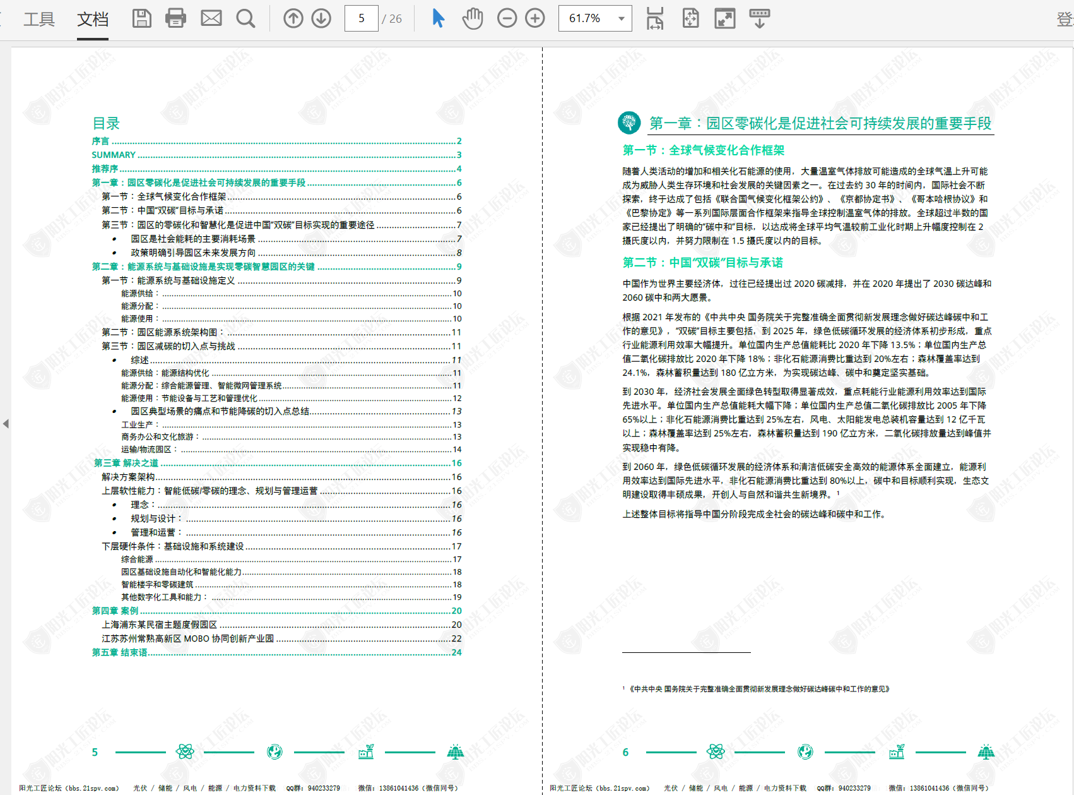Image resolution: width=1074 pixels, height=795 pixels.
Task: Click the atom icon in page 5 footer
Action: [x=185, y=751]
